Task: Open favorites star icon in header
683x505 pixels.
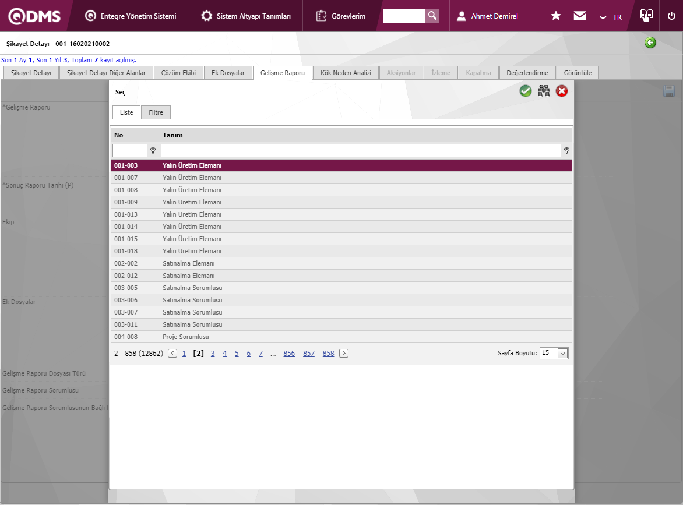Action: coord(556,16)
